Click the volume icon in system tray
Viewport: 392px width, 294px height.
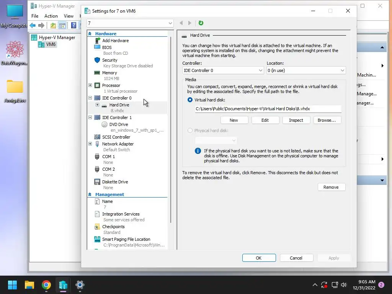pos(344,285)
